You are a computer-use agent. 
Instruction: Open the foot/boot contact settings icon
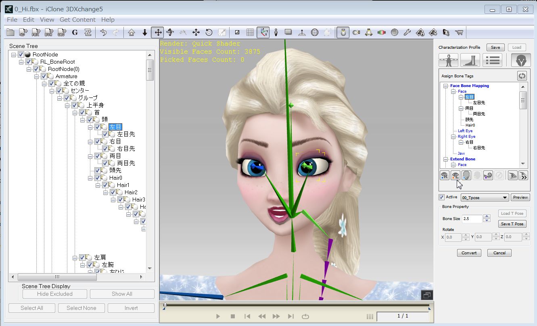pyautogui.click(x=470, y=60)
